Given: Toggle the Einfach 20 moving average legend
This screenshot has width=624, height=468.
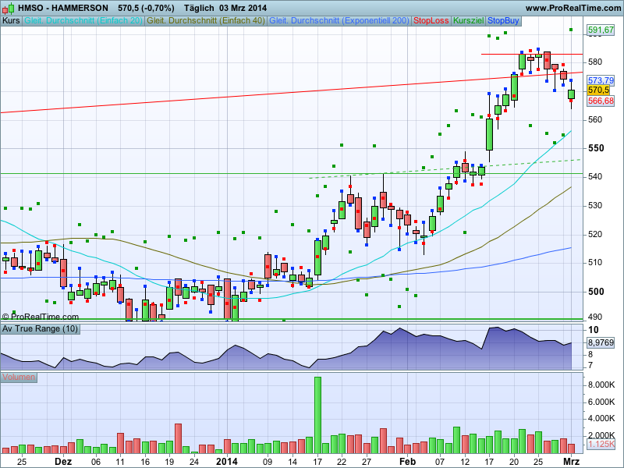Looking at the screenshot, I should (x=83, y=19).
